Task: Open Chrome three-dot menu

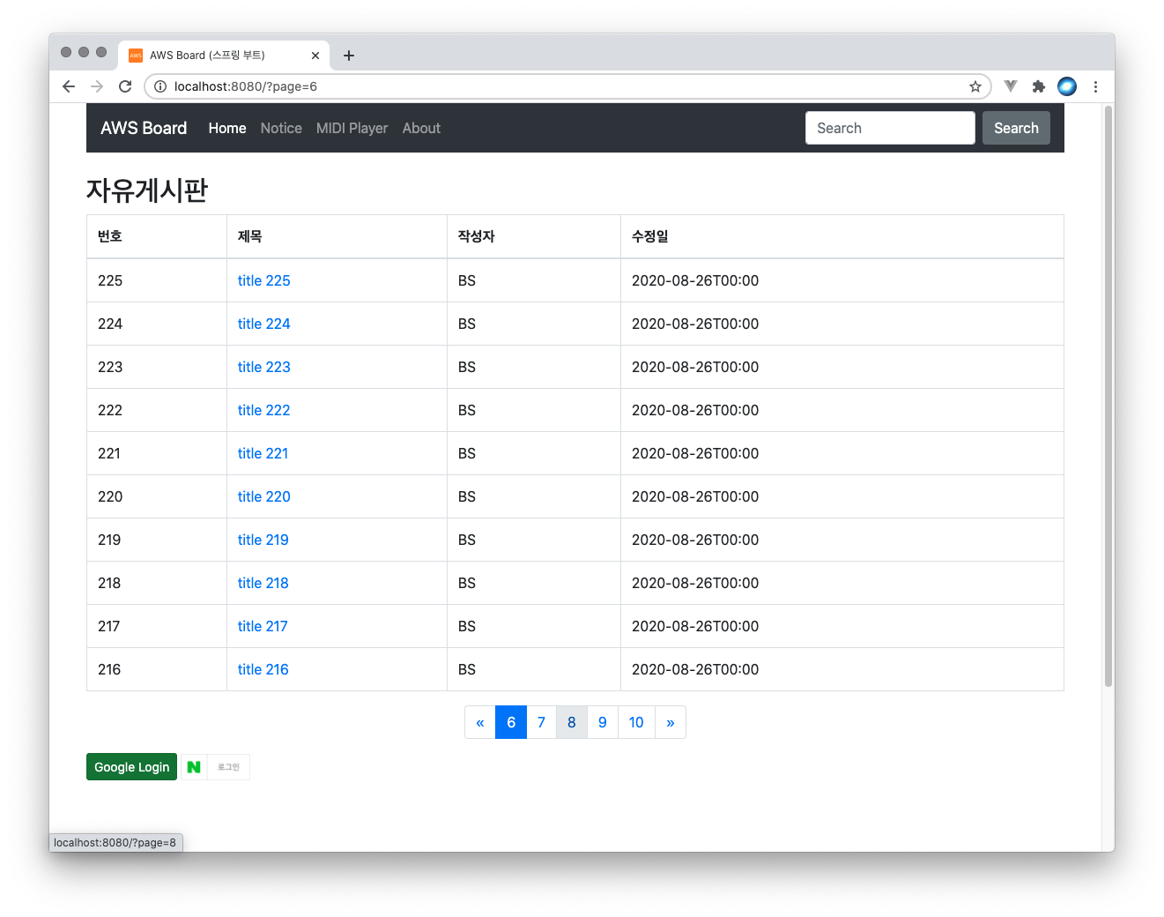Action: 1095,86
